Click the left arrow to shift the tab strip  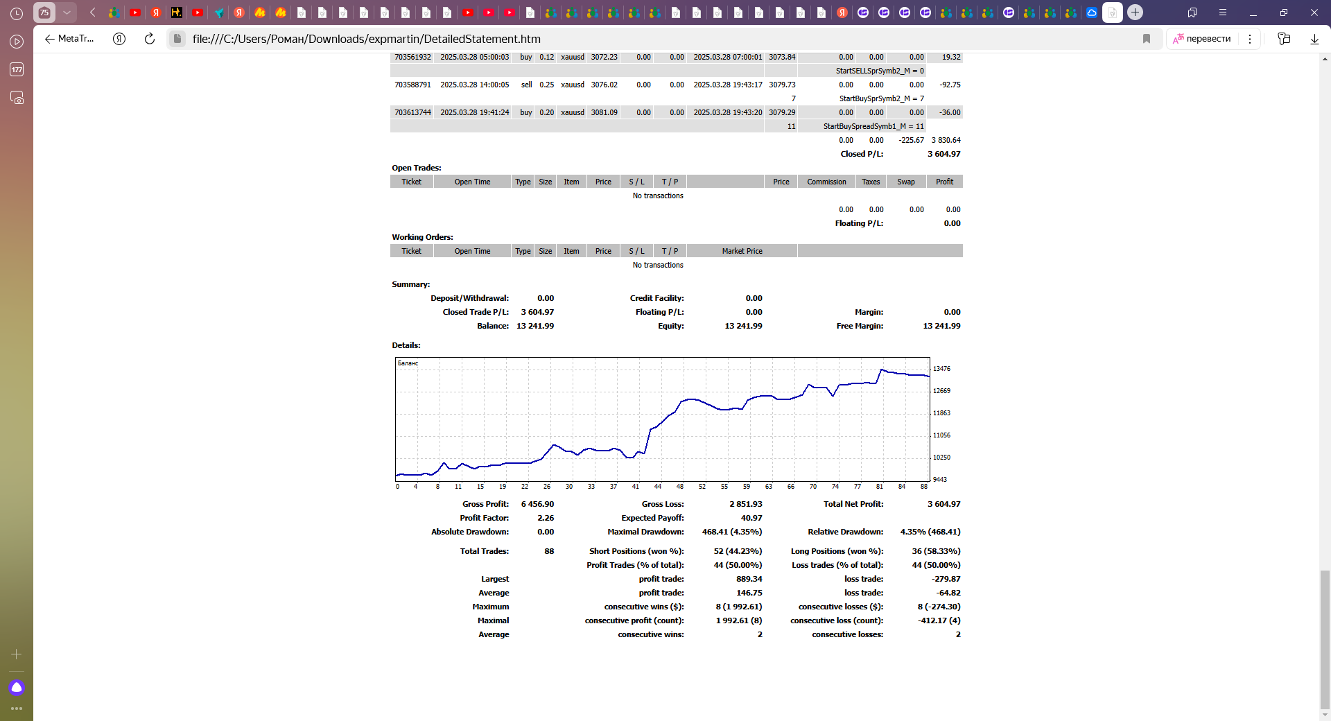click(x=92, y=12)
